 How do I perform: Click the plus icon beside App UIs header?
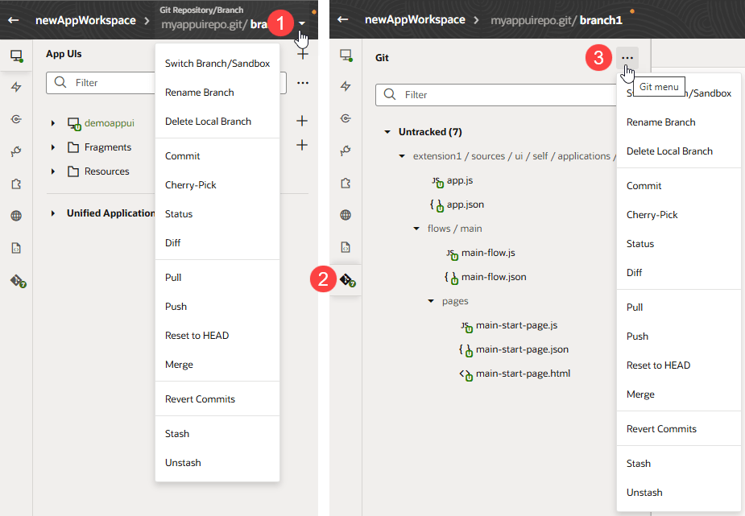(x=303, y=54)
